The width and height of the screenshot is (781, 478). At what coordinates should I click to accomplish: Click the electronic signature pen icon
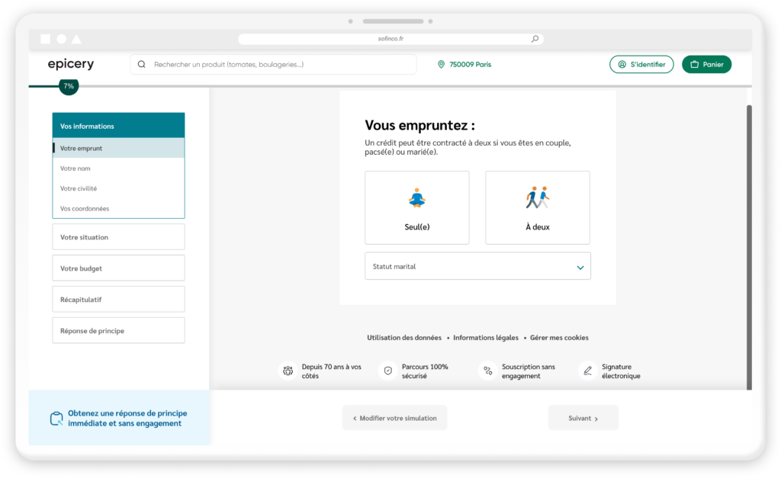tap(587, 371)
